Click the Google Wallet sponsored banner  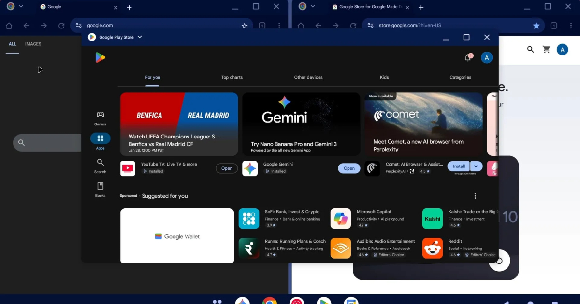177,236
